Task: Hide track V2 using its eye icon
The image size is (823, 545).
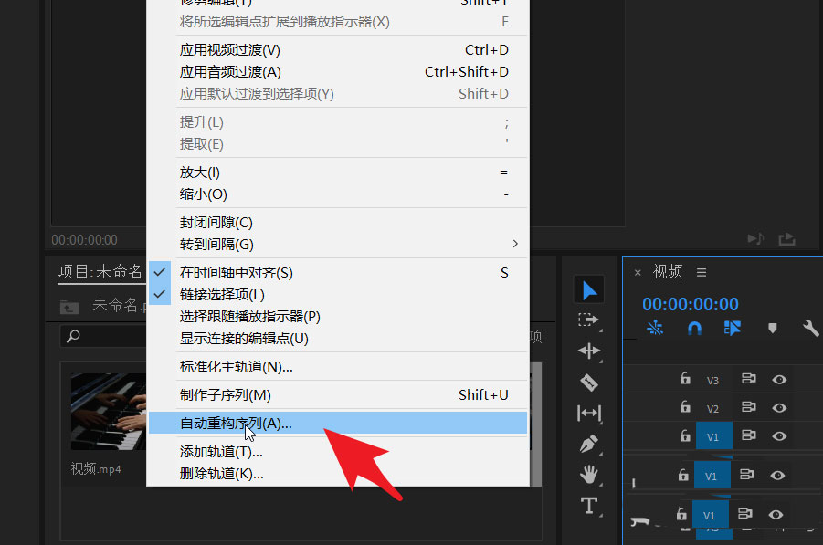Action: point(779,407)
